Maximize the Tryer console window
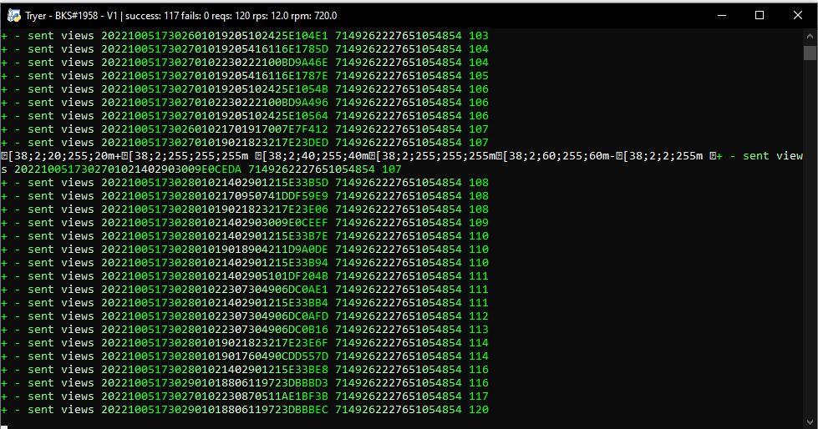This screenshot has width=818, height=429. (x=760, y=15)
